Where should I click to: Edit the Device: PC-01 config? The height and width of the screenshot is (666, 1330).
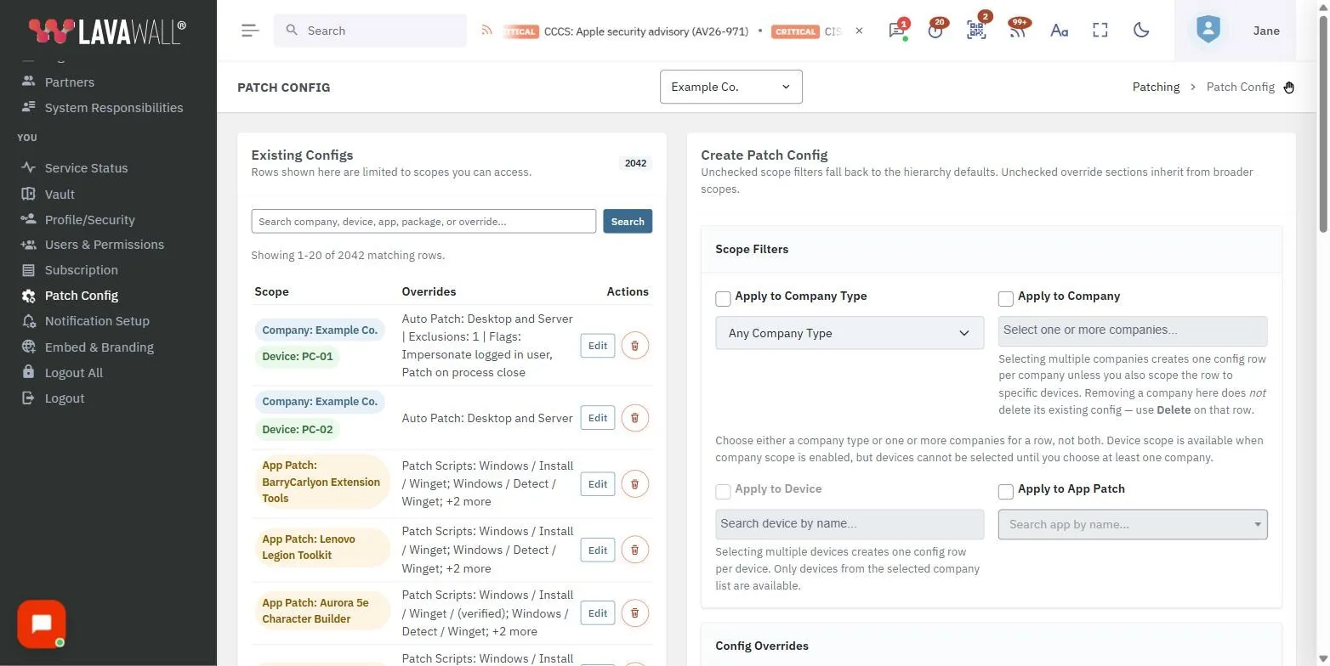[598, 346]
